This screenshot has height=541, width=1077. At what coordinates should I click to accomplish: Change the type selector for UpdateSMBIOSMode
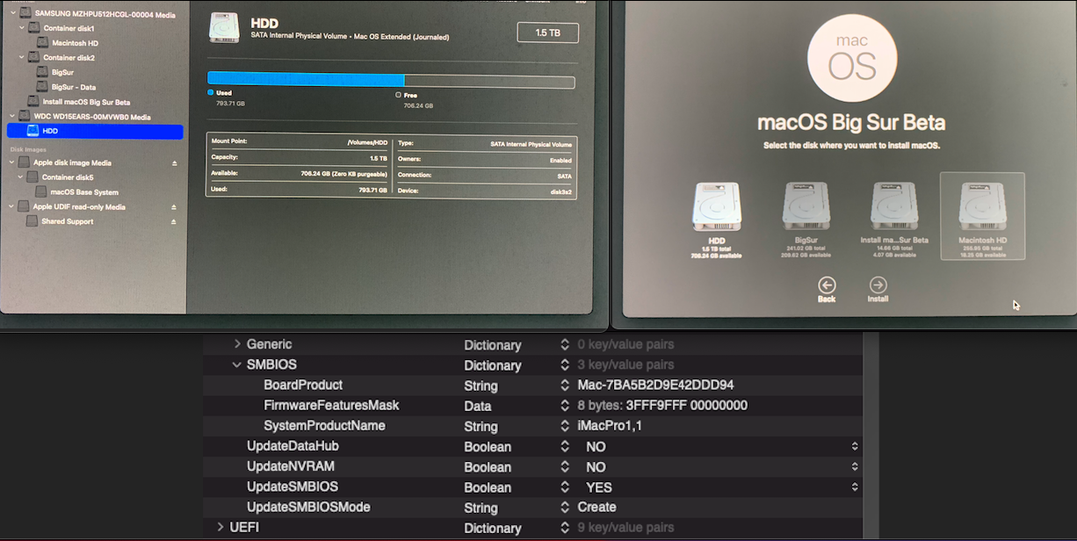click(565, 508)
